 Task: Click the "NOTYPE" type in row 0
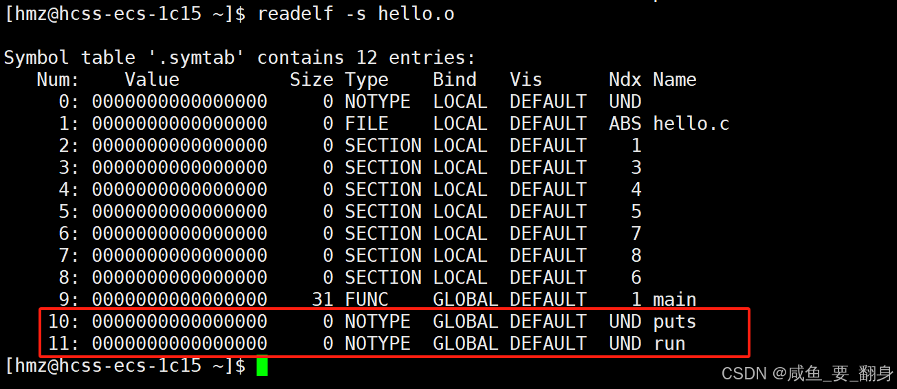[378, 102]
